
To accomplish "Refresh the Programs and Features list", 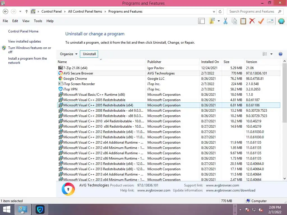I will pyautogui.click(x=220, y=11).
